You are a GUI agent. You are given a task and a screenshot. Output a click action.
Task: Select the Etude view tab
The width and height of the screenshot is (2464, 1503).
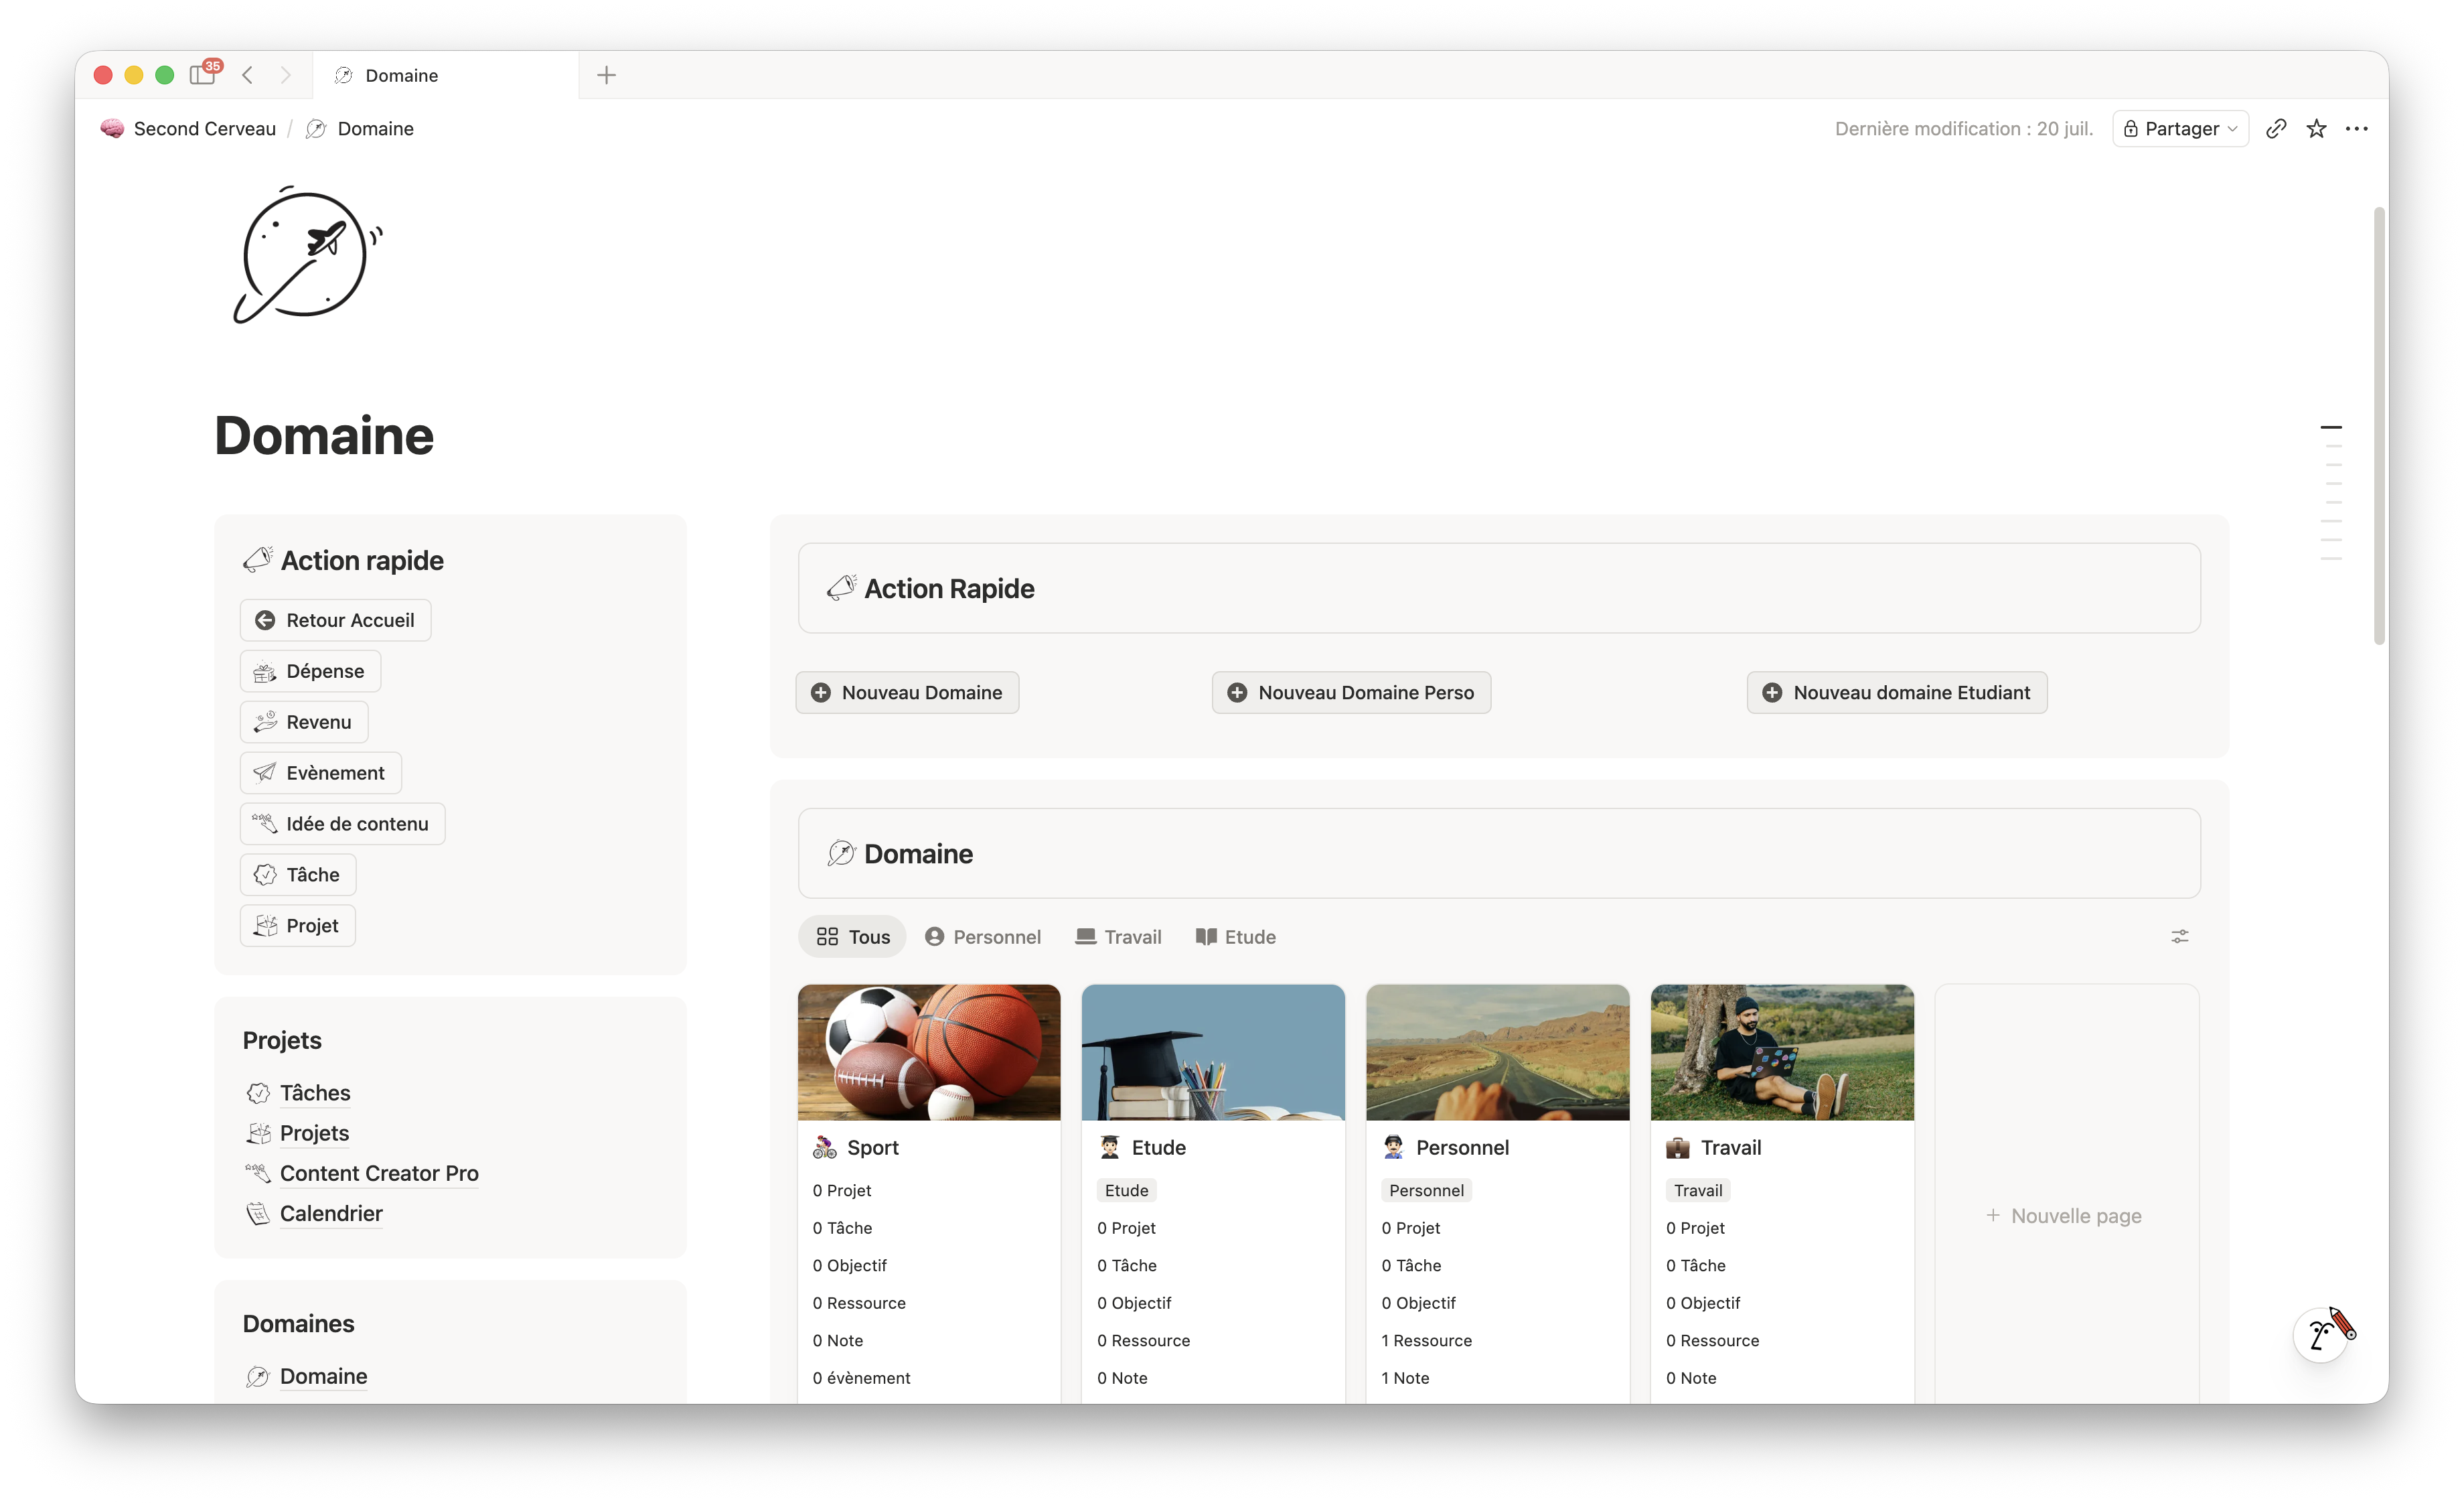(x=1236, y=937)
